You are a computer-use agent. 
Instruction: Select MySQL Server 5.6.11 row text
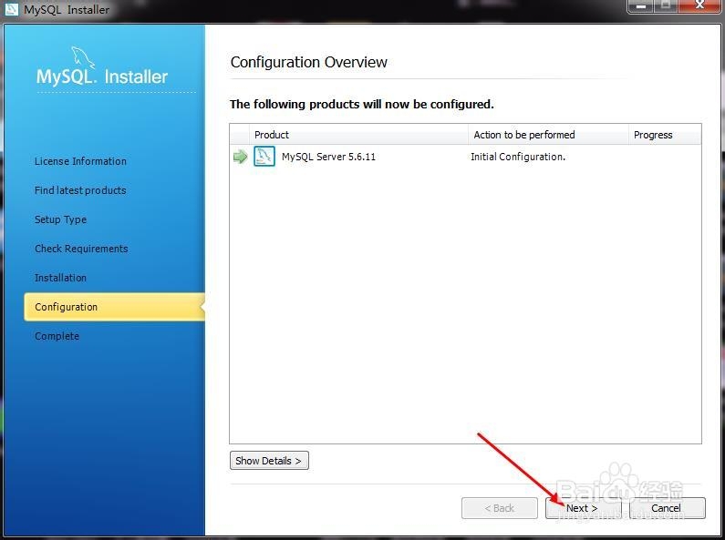point(328,157)
